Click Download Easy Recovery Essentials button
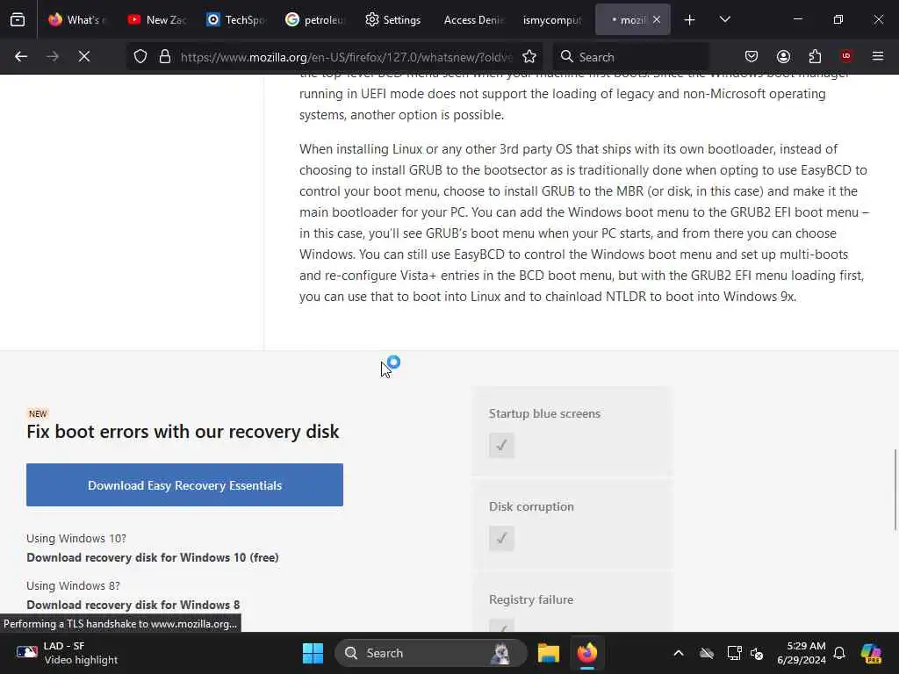 [x=184, y=484]
